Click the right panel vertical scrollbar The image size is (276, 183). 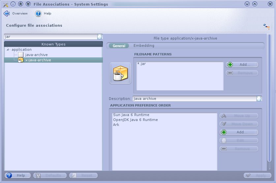(x=269, y=99)
